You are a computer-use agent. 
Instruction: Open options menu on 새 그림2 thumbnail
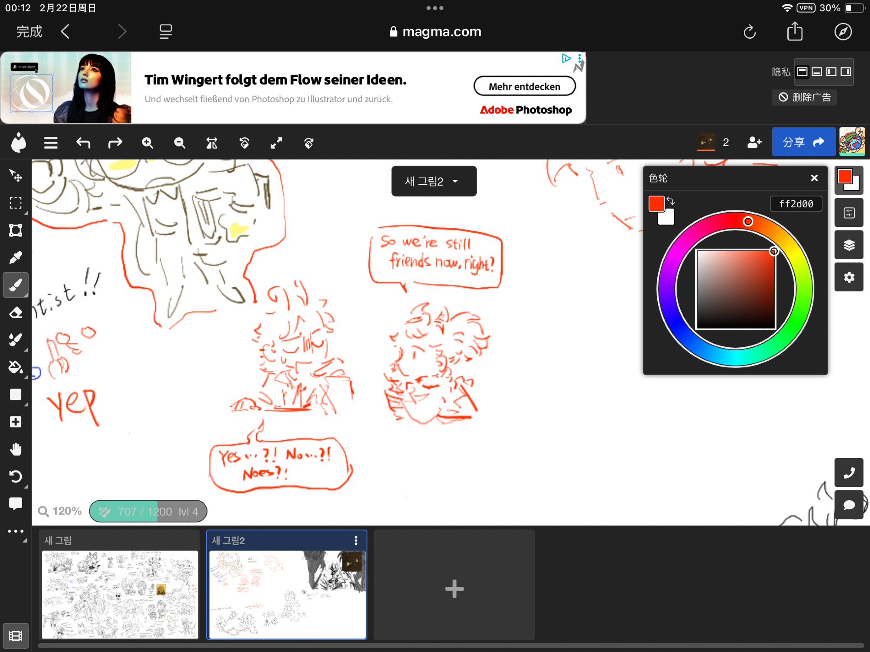click(356, 540)
